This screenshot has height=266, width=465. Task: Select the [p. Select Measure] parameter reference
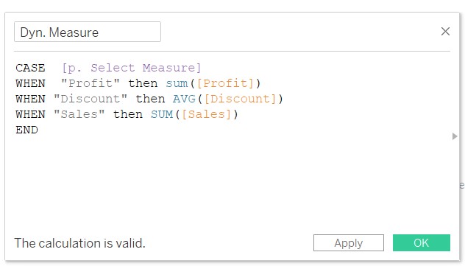(132, 69)
